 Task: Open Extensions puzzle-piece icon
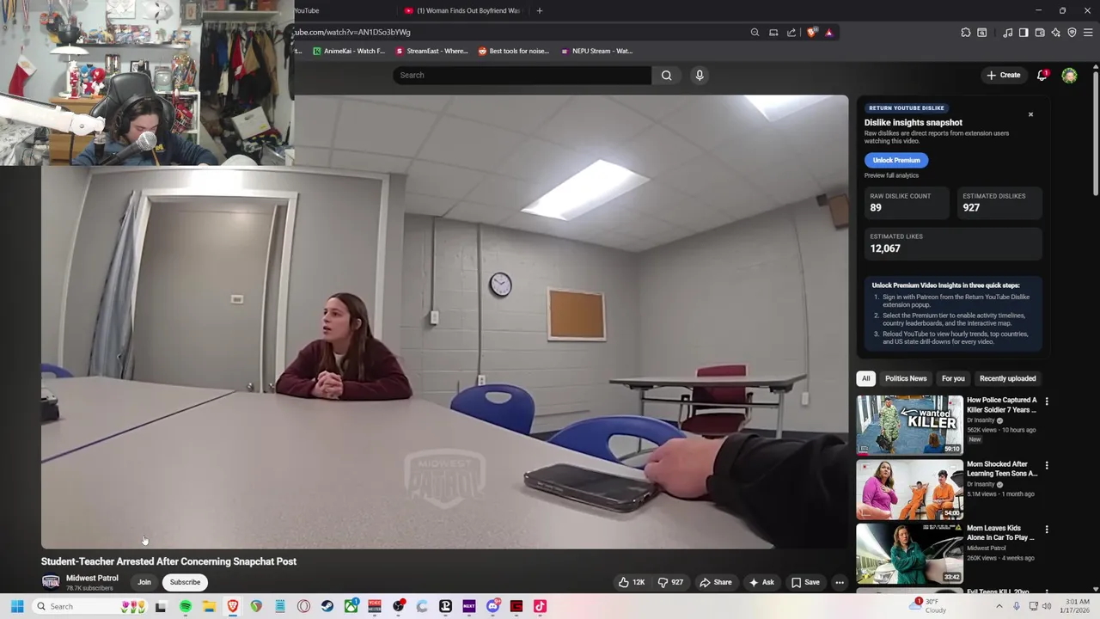pyautogui.click(x=966, y=33)
